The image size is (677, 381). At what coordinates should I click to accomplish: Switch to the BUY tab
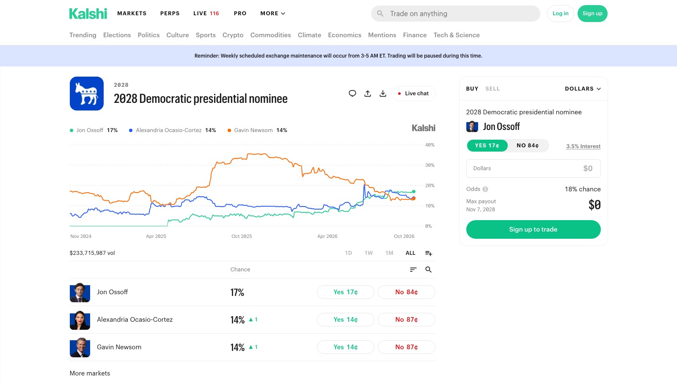[472, 89]
